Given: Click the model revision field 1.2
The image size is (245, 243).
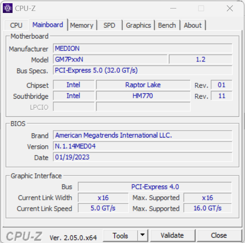Looking at the screenshot, I should tap(201, 59).
